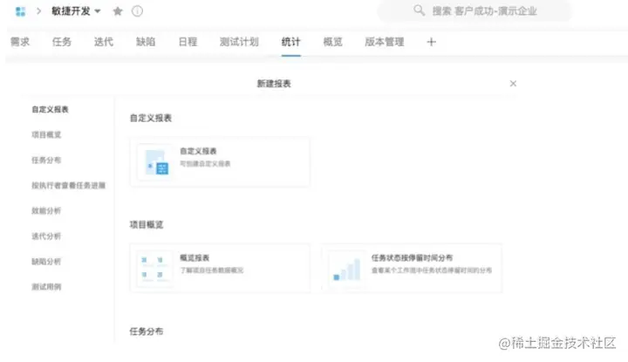The height and width of the screenshot is (362, 628).
Task: Select 缺陷分析 in the left sidebar
Action: tap(46, 262)
